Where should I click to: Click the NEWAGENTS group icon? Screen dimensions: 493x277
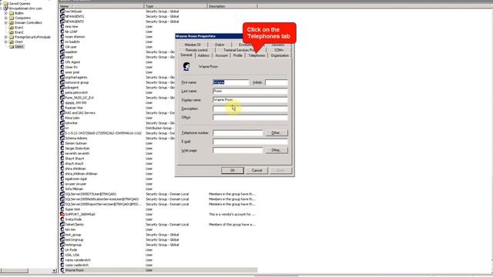coord(62,22)
